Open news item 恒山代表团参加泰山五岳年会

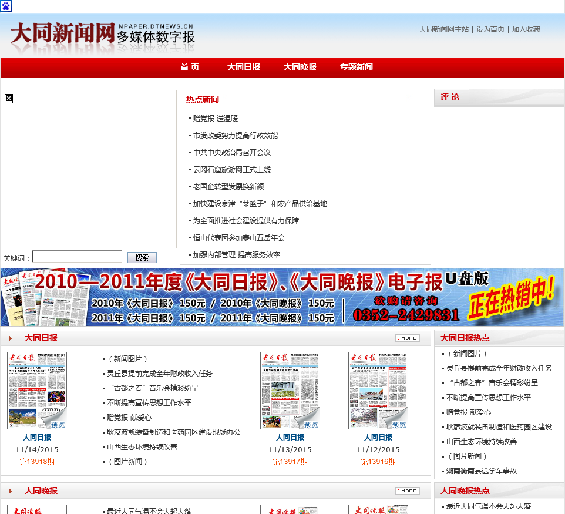pyautogui.click(x=239, y=237)
